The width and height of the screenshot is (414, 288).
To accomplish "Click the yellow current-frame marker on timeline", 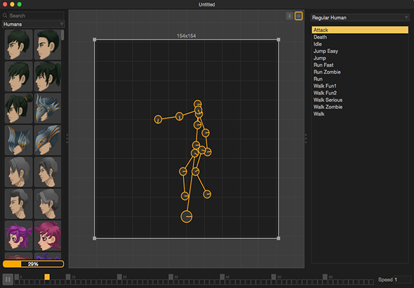I will pos(47,277).
